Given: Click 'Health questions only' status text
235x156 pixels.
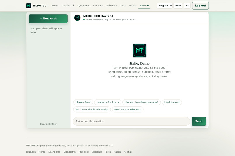Looking at the screenshot, I should coord(97,19).
